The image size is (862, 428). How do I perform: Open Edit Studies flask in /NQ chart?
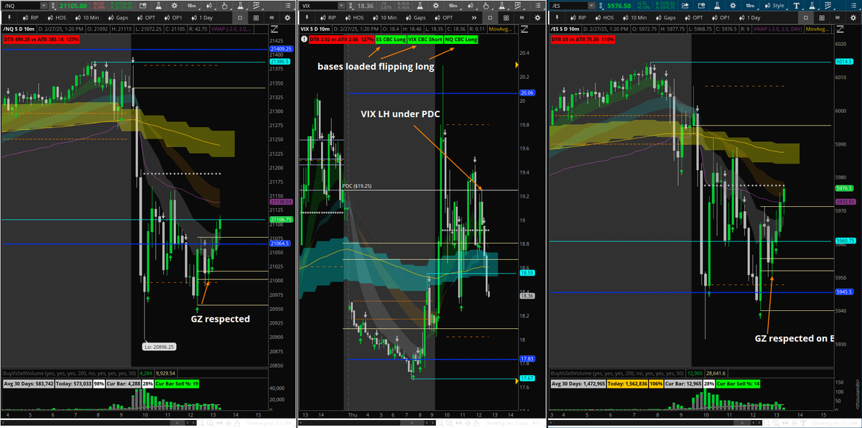pos(157,6)
